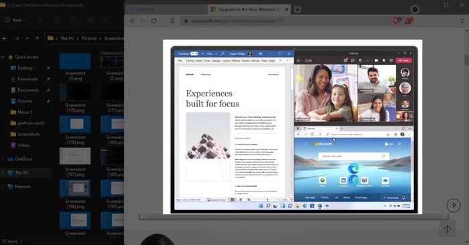
Task: Select Screenshot (178).png thumbnail
Action: pos(75,125)
